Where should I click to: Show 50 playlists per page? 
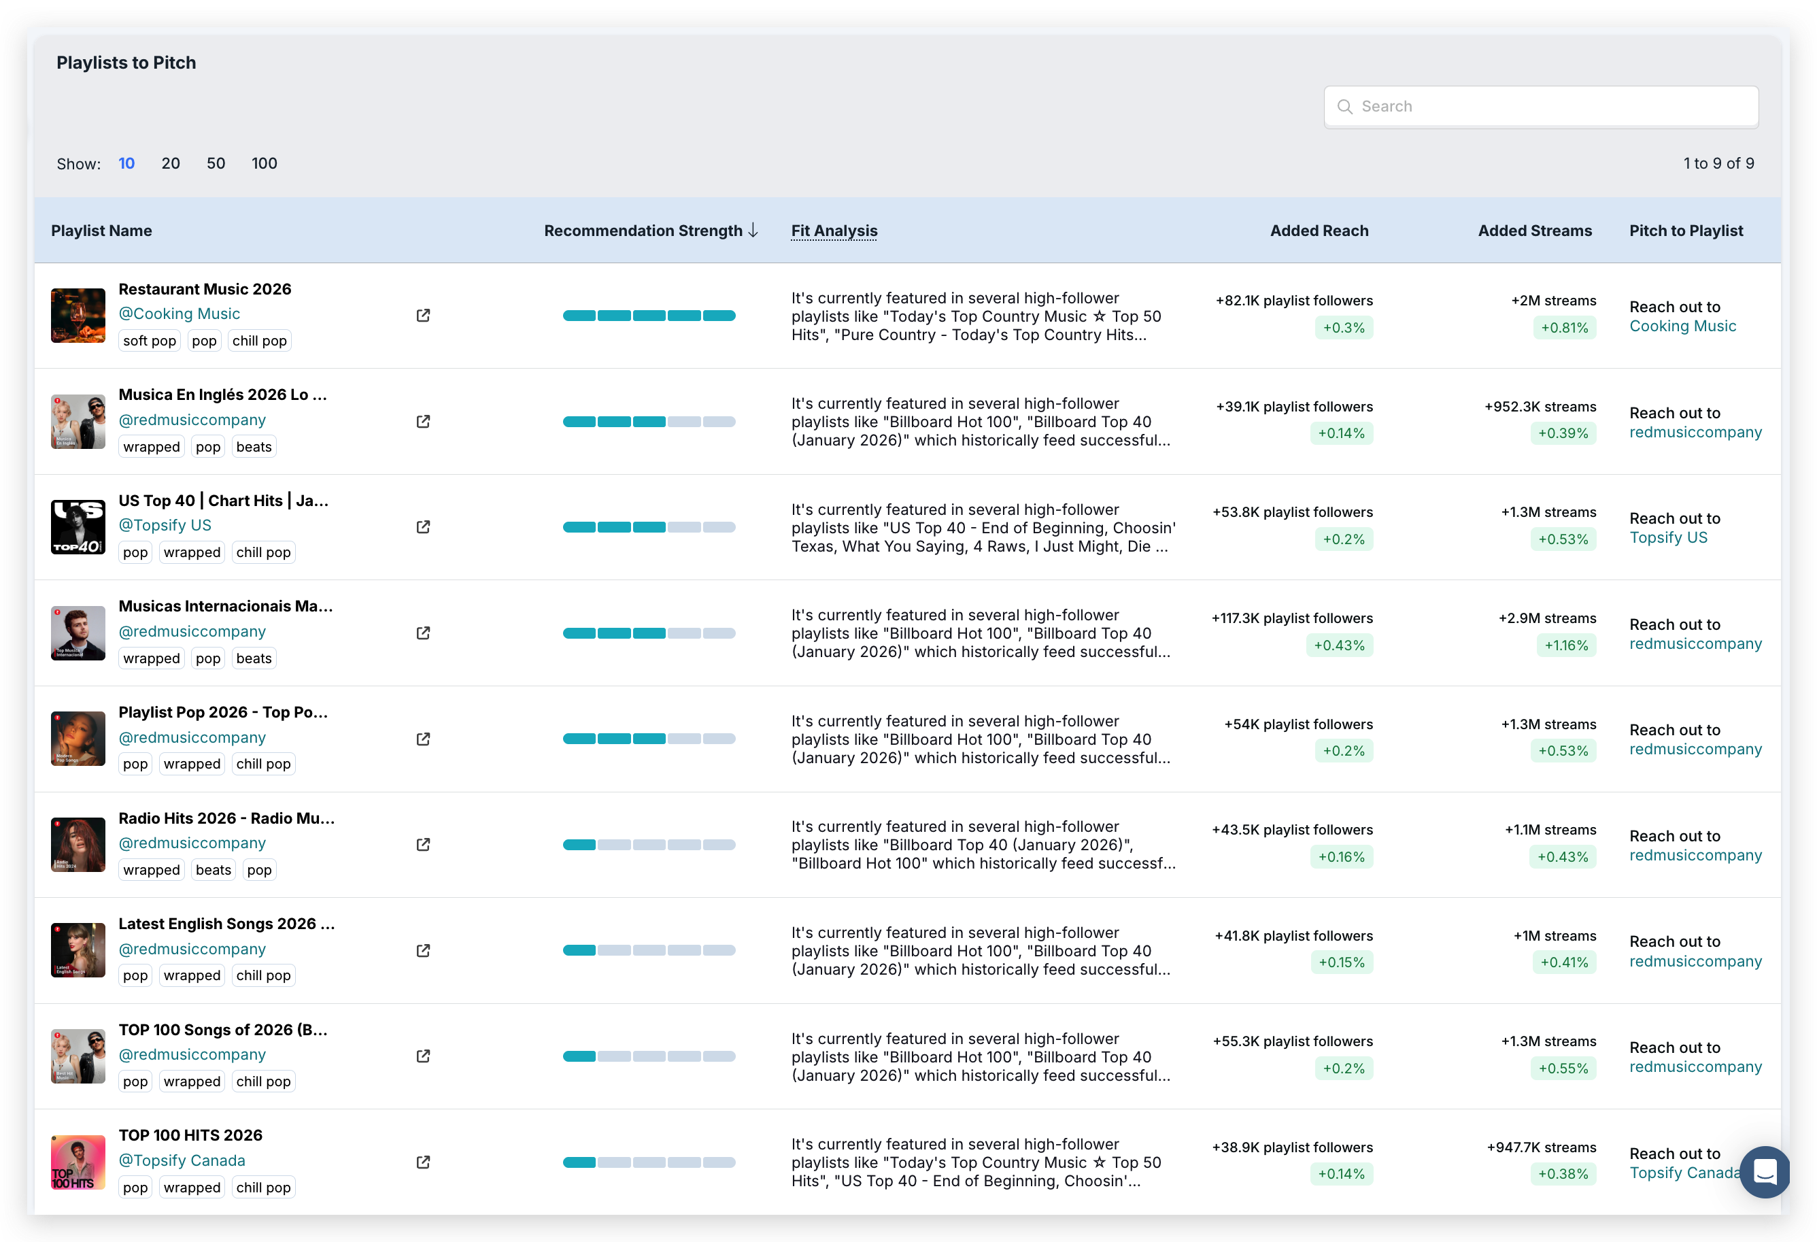click(x=216, y=163)
